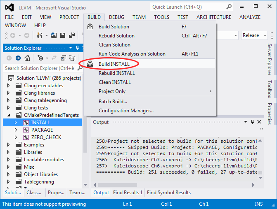Select Build INSTALL from the Build menu

114,64
